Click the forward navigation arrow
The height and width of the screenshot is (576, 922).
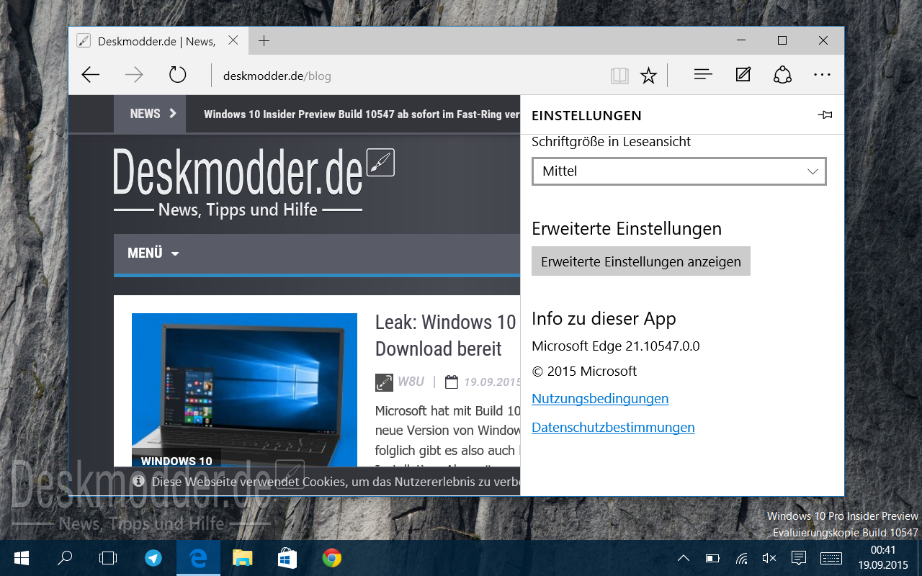tap(134, 75)
